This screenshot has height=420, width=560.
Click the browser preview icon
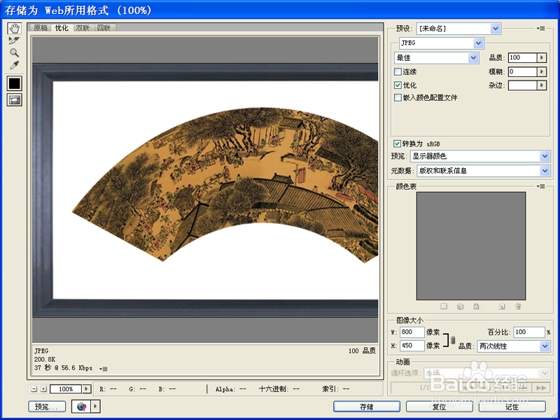(x=82, y=407)
